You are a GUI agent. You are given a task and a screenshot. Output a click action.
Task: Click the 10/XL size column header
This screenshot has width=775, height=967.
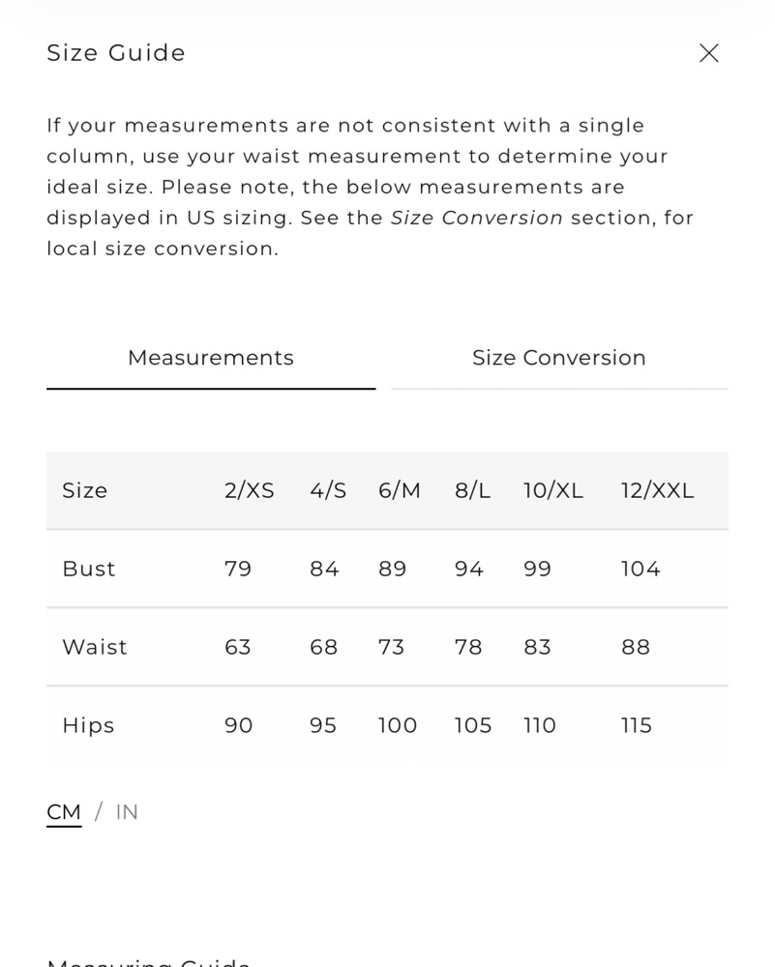coord(553,491)
